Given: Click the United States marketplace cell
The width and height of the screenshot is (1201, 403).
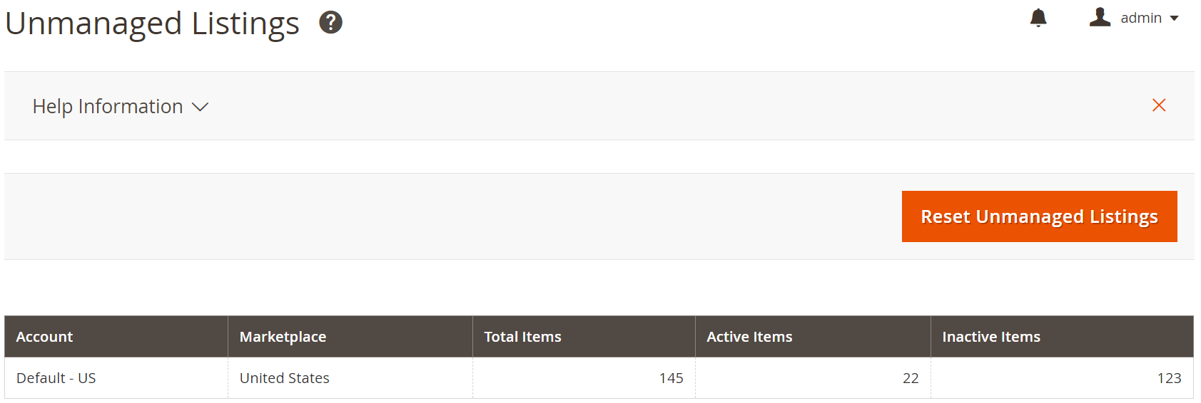Looking at the screenshot, I should [284, 378].
